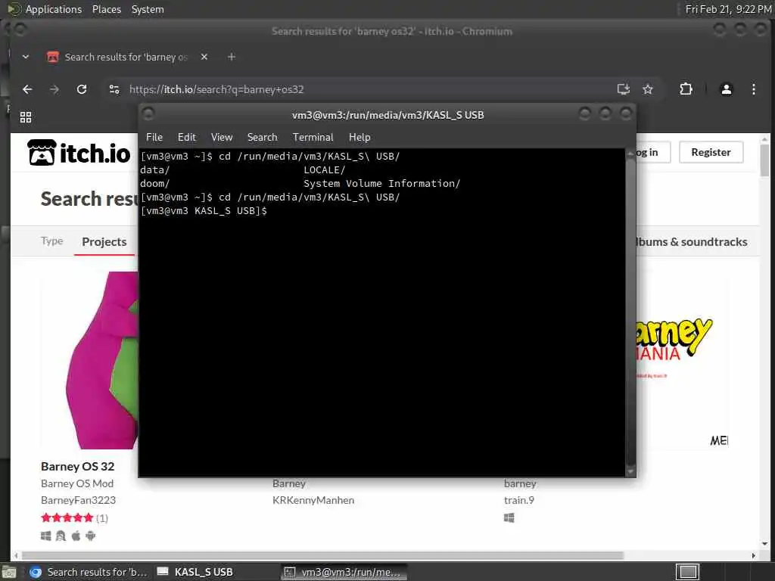Click the install app icon in address bar

(624, 89)
